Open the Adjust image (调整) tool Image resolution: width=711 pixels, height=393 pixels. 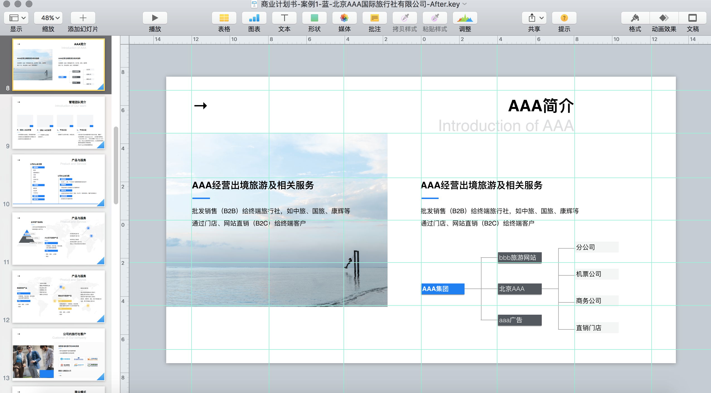(465, 18)
